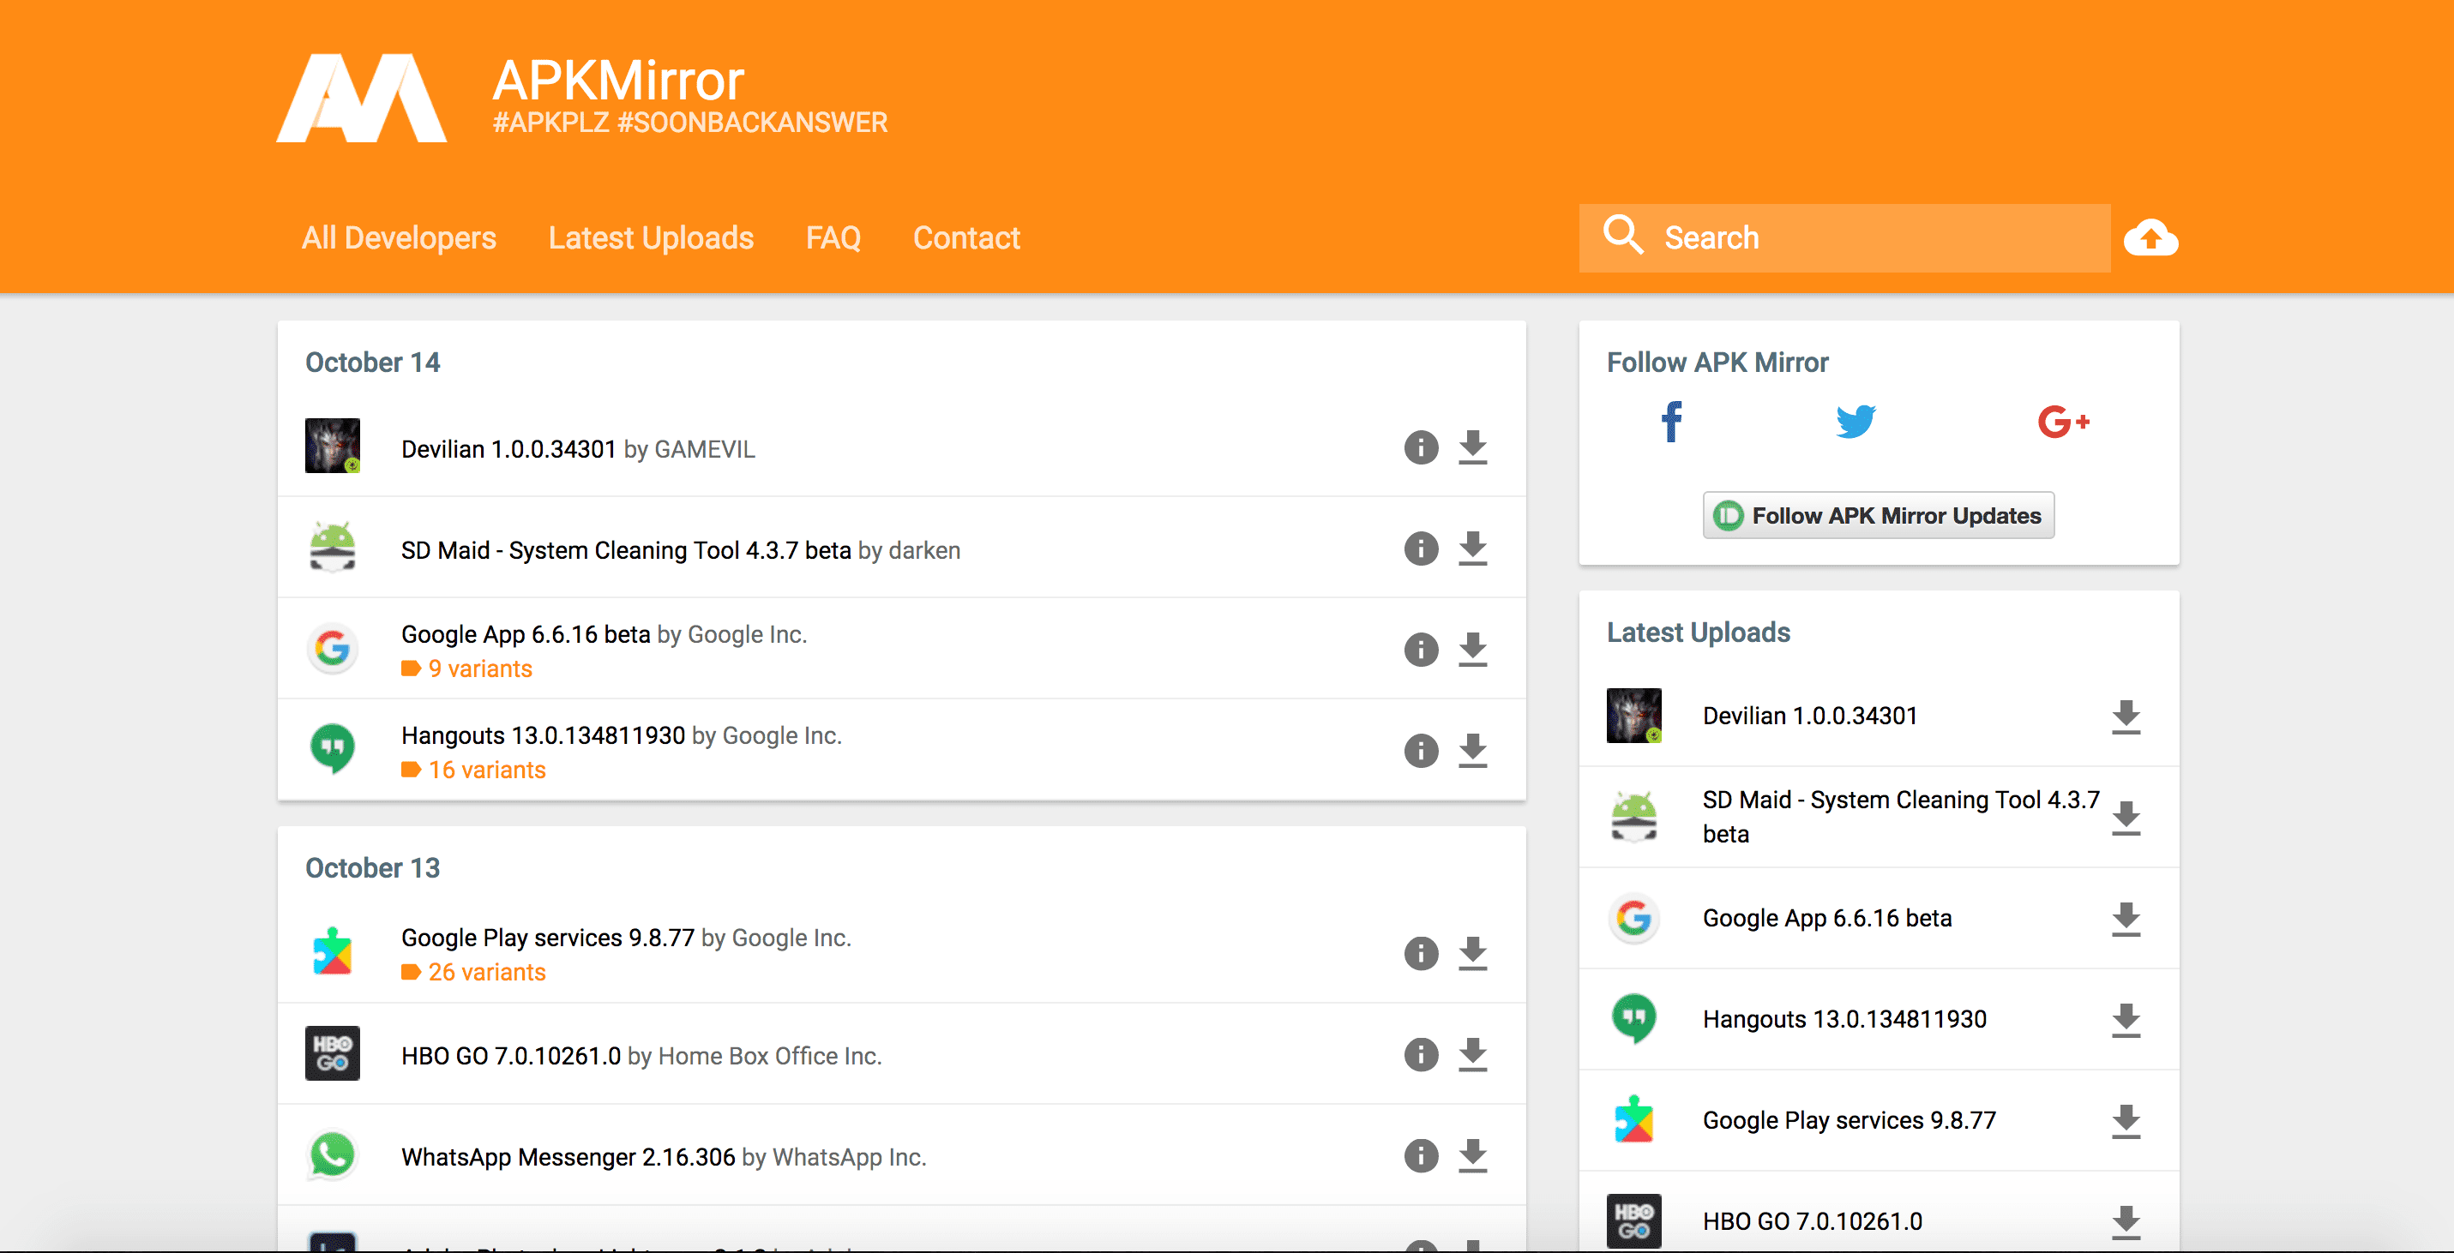The width and height of the screenshot is (2454, 1253).
Task: Open Devilian 1.0.0.34301 in sidebar
Action: 1809,716
